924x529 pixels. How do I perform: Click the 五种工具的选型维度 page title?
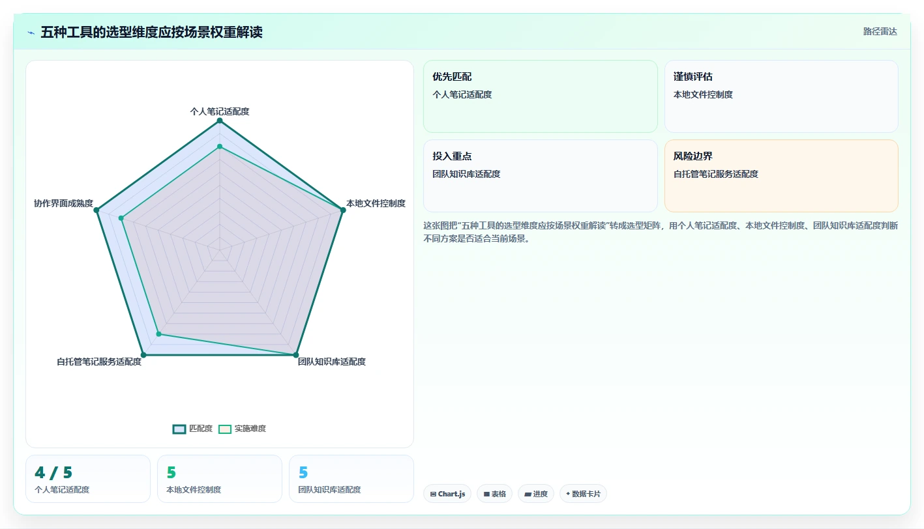click(151, 32)
